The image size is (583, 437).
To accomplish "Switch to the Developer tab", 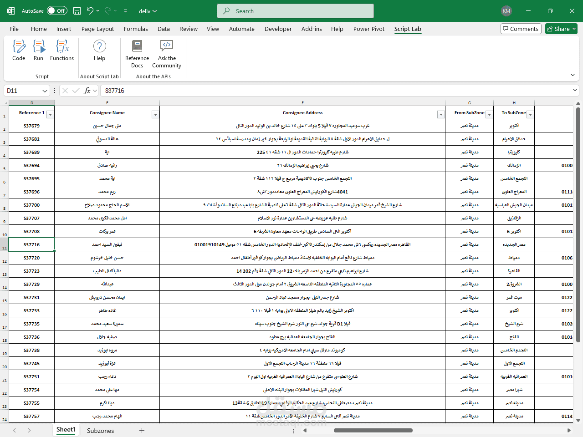I will 278,29.
